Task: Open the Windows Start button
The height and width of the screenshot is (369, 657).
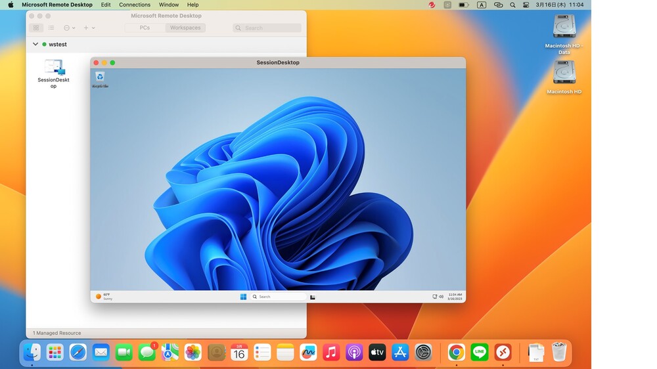Action: point(243,297)
